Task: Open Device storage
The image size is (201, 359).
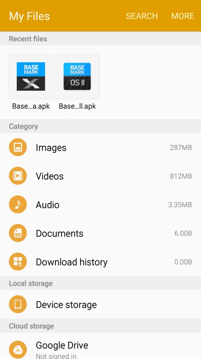Action: point(100,304)
